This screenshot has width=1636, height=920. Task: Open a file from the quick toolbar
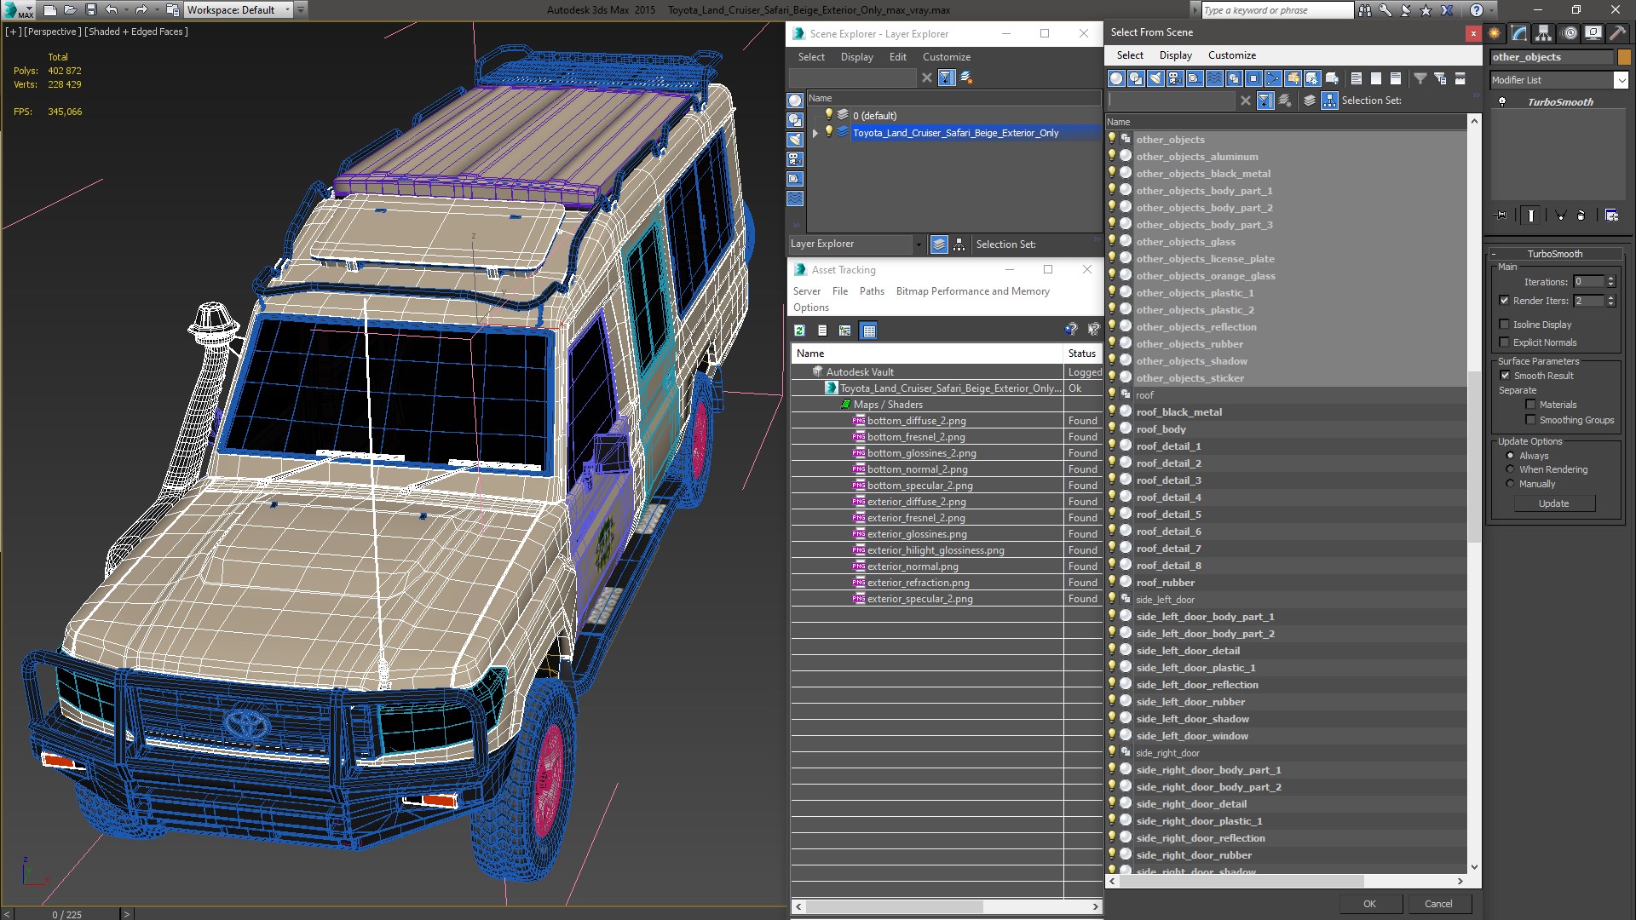[x=70, y=10]
